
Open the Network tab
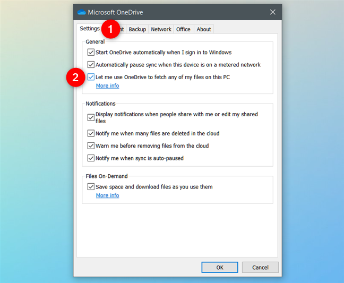click(161, 29)
